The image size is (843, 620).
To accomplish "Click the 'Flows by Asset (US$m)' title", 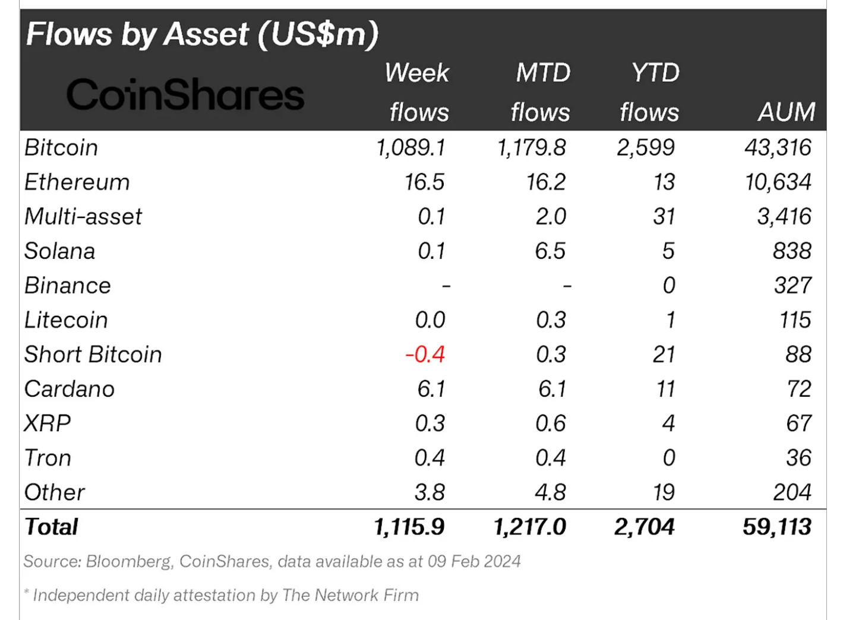I will [202, 34].
